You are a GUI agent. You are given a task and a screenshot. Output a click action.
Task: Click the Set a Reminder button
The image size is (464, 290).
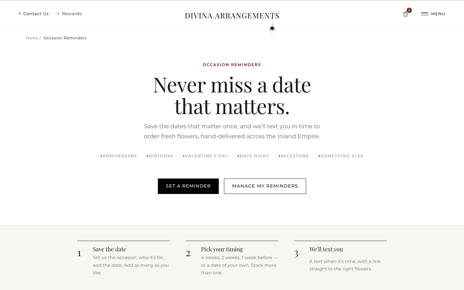coord(188,186)
